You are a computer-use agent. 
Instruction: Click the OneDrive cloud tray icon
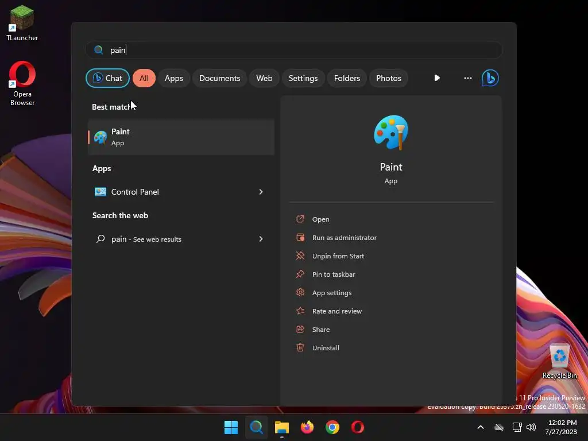[499, 427]
